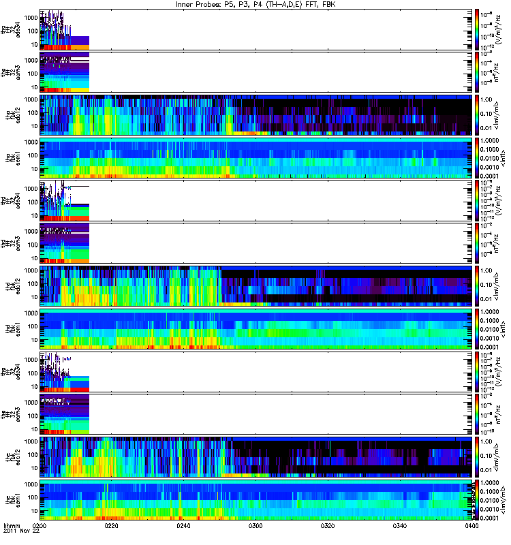Click the color bar of tha fbk scm1 panel
The height and width of the screenshot is (545, 511).
click(x=477, y=158)
